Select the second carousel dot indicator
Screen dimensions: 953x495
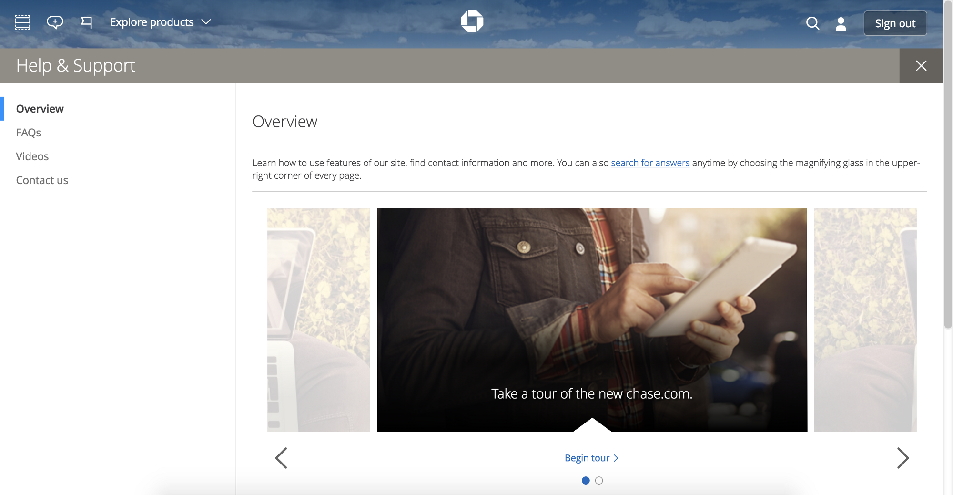coord(599,480)
